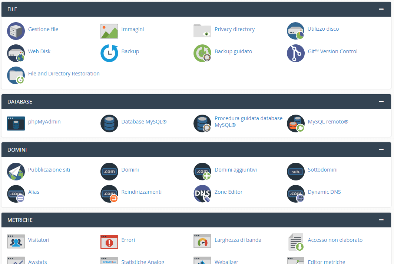Click the Alias icon
394x264 pixels.
(x=16, y=193)
